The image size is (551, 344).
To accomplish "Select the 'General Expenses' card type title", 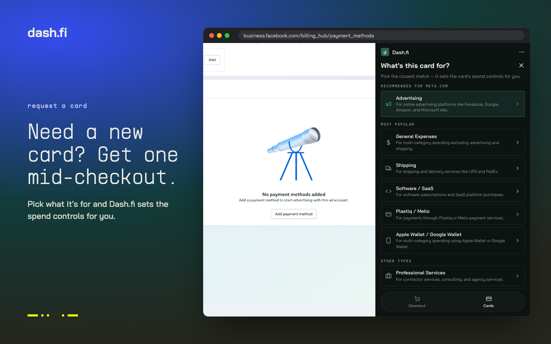I will tap(416, 136).
